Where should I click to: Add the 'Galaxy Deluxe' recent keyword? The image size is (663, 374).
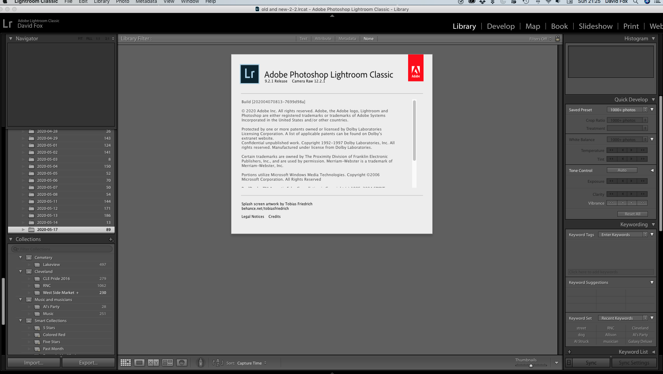coord(640,341)
